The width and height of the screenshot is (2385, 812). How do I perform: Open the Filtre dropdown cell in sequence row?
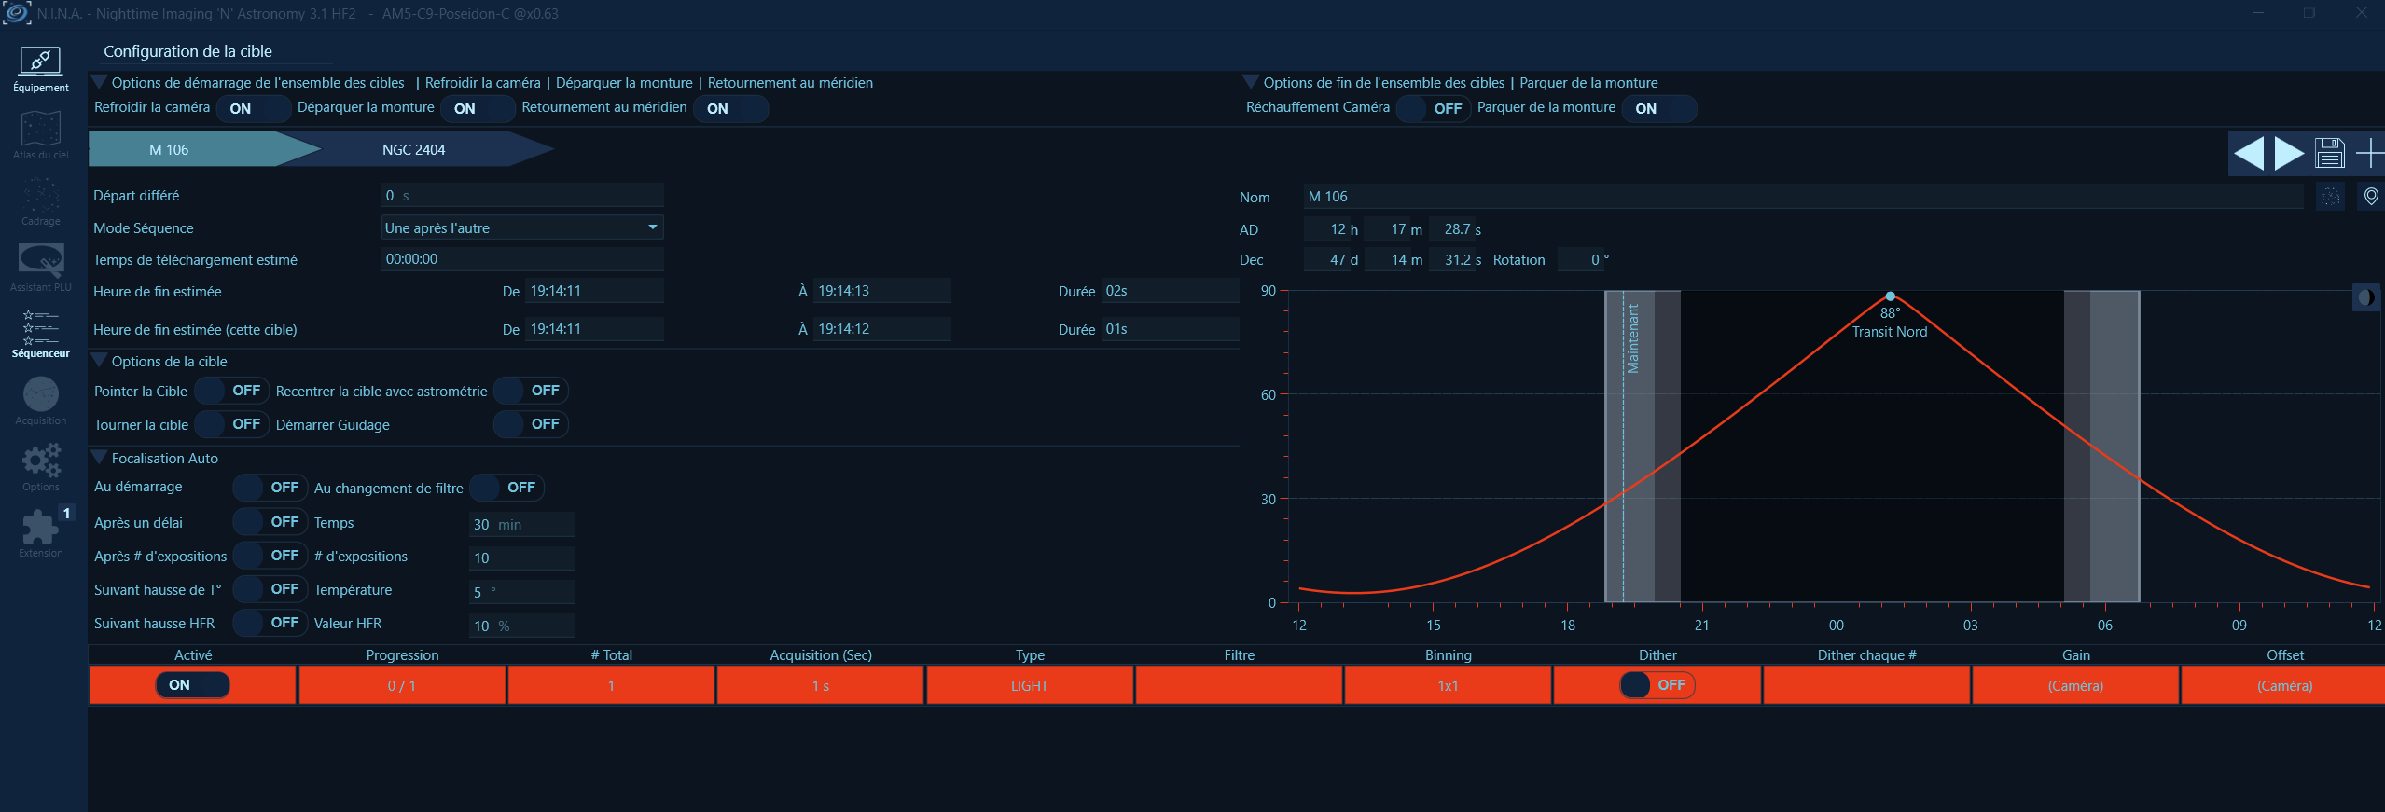[1239, 685]
